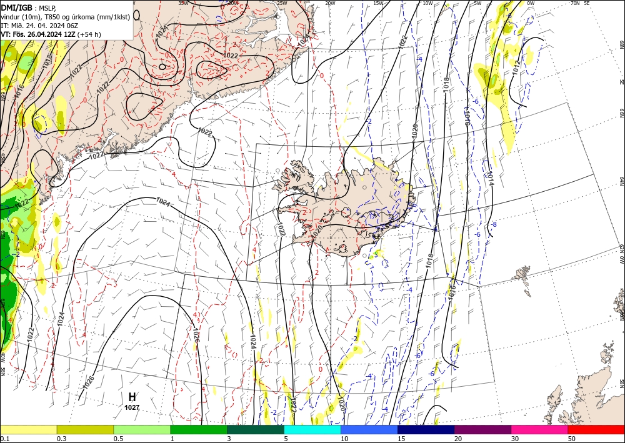Click the light green 0.5–1 legend band
Image resolution: width=625 pixels, height=443 pixels.
coord(142,429)
